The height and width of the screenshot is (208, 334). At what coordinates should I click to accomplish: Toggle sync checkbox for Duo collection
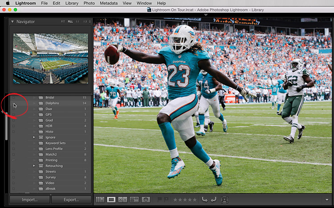pos(13,109)
